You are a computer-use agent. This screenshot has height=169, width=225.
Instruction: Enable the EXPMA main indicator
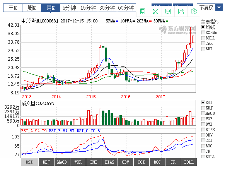(x=203, y=32)
